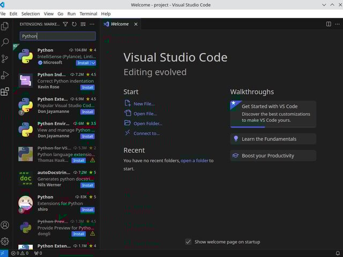Image resolution: width=343 pixels, height=257 pixels.
Task: Click warning icon on Python for VS extension
Action: (x=93, y=160)
